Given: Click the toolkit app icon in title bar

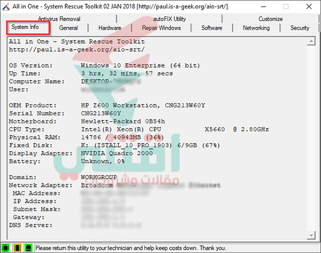Looking at the screenshot, I should (6, 6).
